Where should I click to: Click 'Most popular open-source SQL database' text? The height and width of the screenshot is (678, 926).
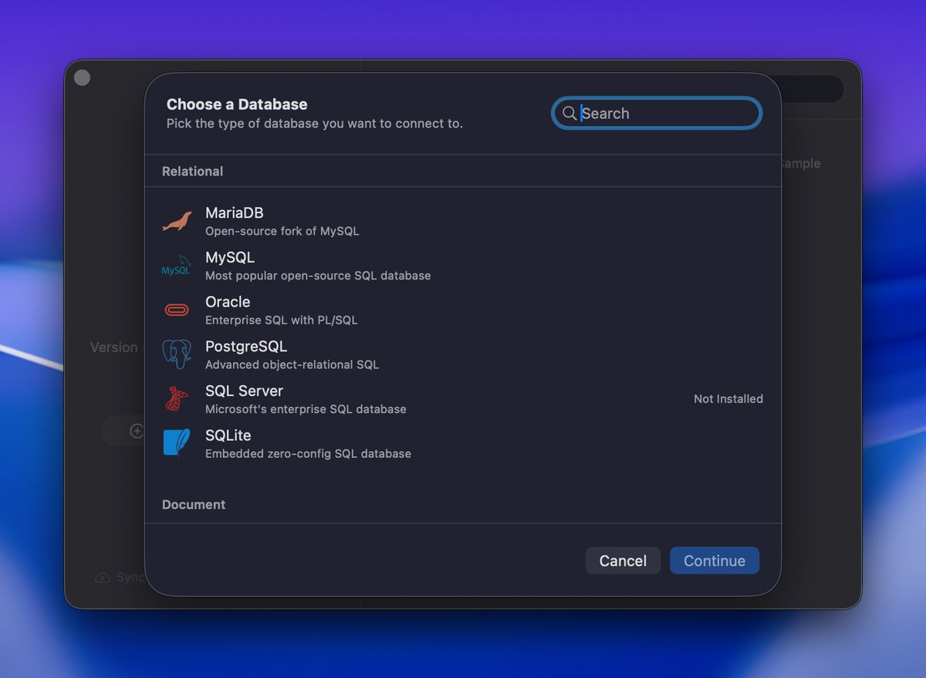318,276
